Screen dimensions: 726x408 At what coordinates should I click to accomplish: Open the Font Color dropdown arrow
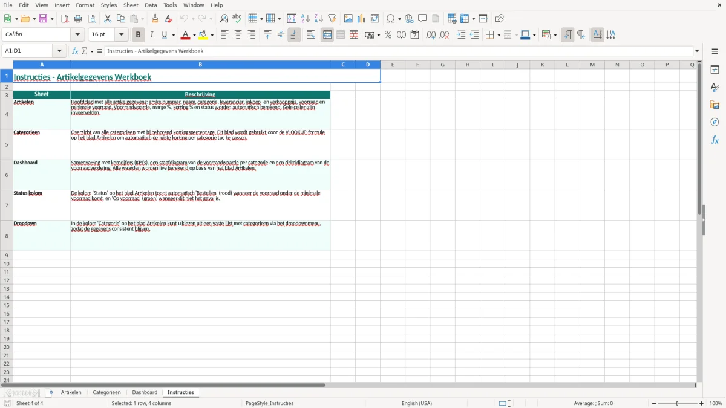[194, 35]
